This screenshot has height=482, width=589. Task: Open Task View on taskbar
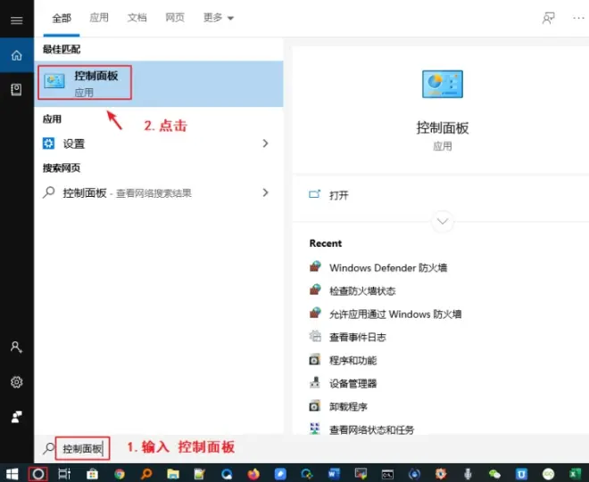tap(64, 474)
